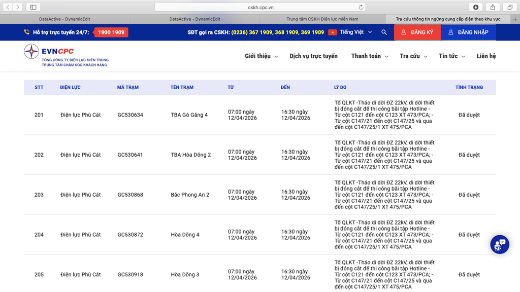Reload the page in the address bar
The height and width of the screenshot is (292, 520).
[x=361, y=7]
